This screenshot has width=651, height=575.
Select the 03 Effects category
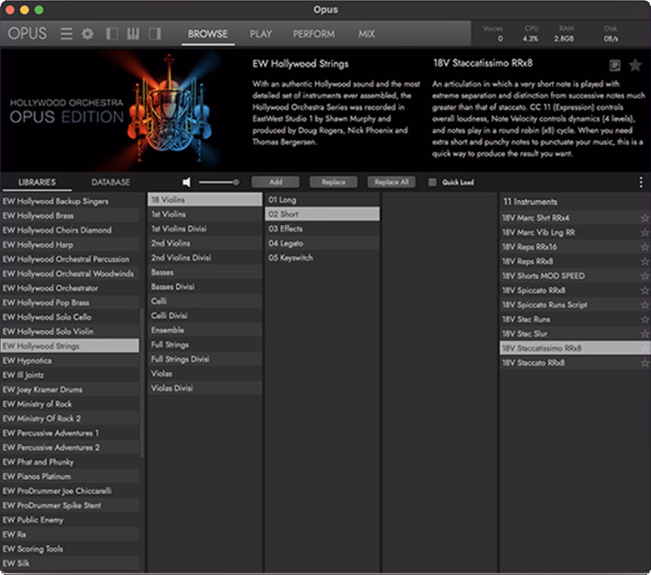[x=322, y=229]
